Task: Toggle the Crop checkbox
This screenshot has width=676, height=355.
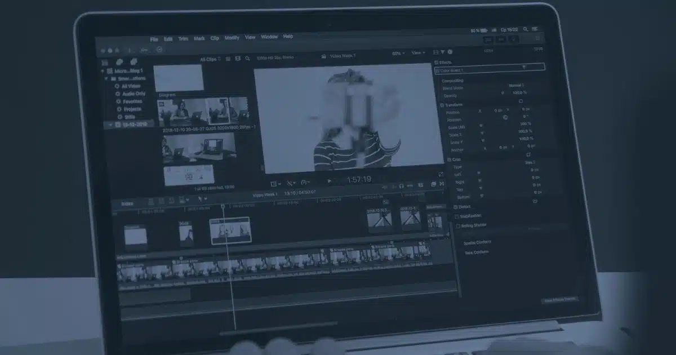Action: pos(450,161)
